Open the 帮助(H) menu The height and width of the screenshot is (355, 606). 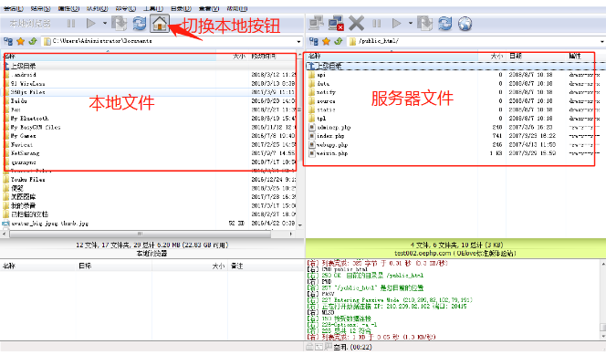pyautogui.click(x=237, y=8)
